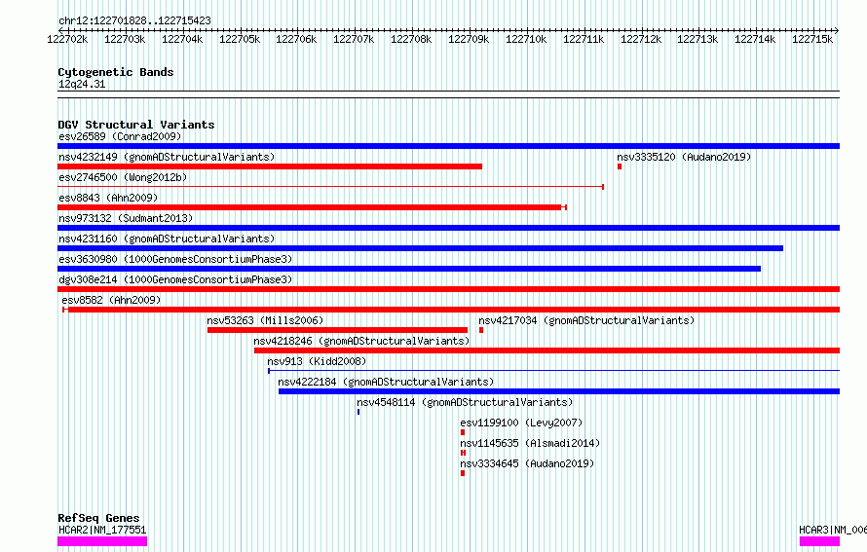This screenshot has height=552, width=867.
Task: Click nsv1145635 (Alsmadi2014) label
Action: pos(530,443)
